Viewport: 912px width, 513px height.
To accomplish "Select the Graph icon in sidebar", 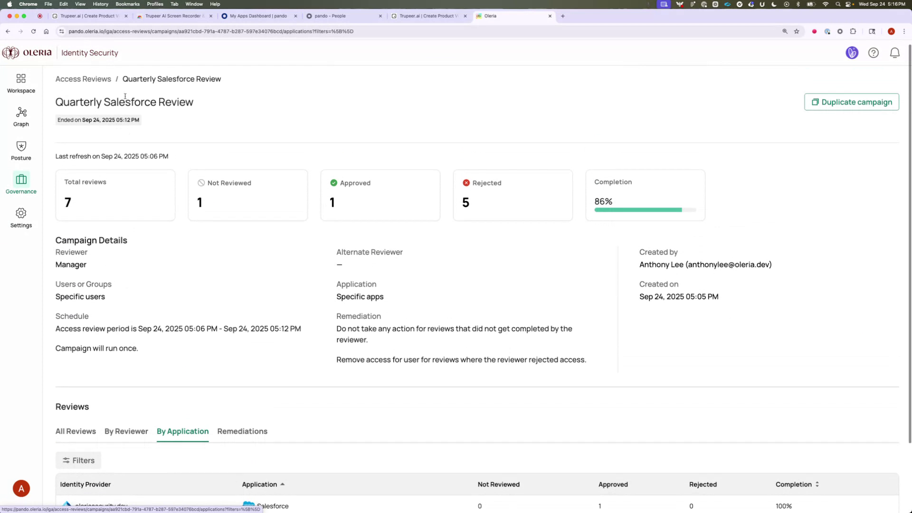I will (x=21, y=116).
